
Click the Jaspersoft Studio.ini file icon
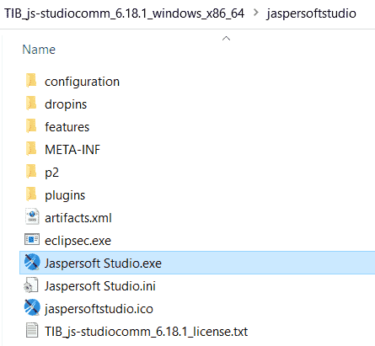coord(31,285)
